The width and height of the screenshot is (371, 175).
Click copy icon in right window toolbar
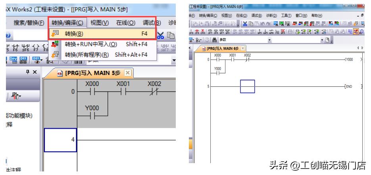point(251,24)
